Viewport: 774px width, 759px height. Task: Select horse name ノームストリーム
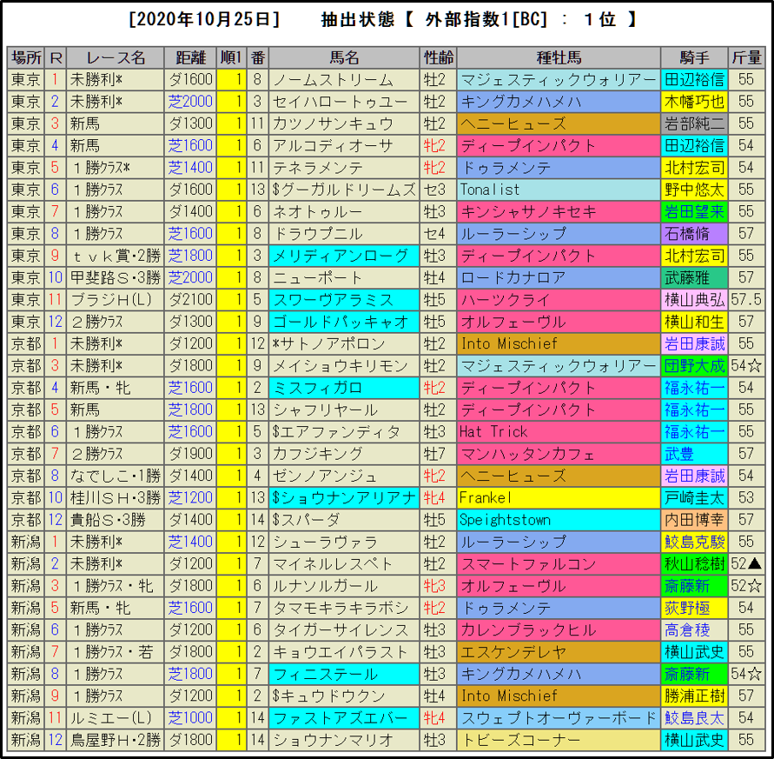(x=344, y=80)
